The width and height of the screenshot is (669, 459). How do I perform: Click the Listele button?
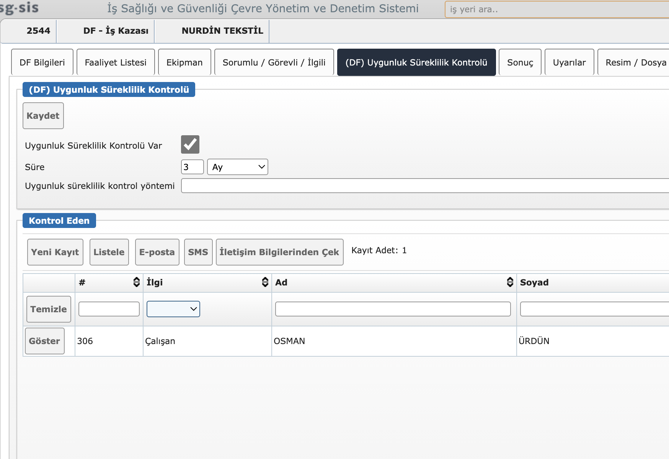(x=109, y=252)
